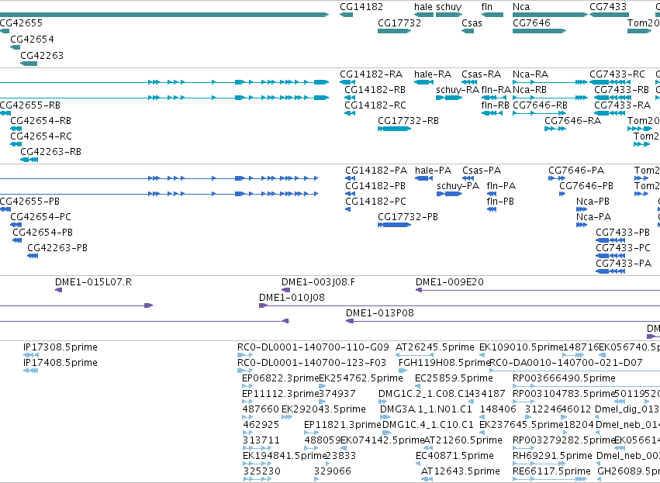Click the hale-RA transcript arrow glyph
Viewport: 660px width, 483px height.
[x=424, y=81]
